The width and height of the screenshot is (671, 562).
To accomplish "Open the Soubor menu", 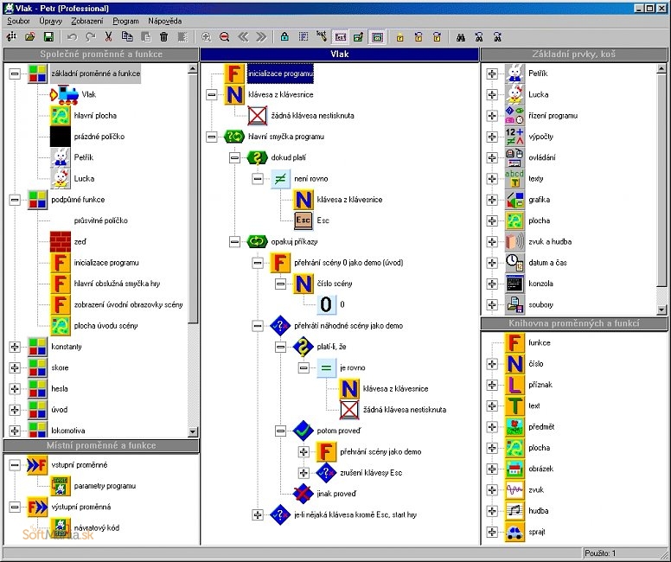I will pos(18,20).
